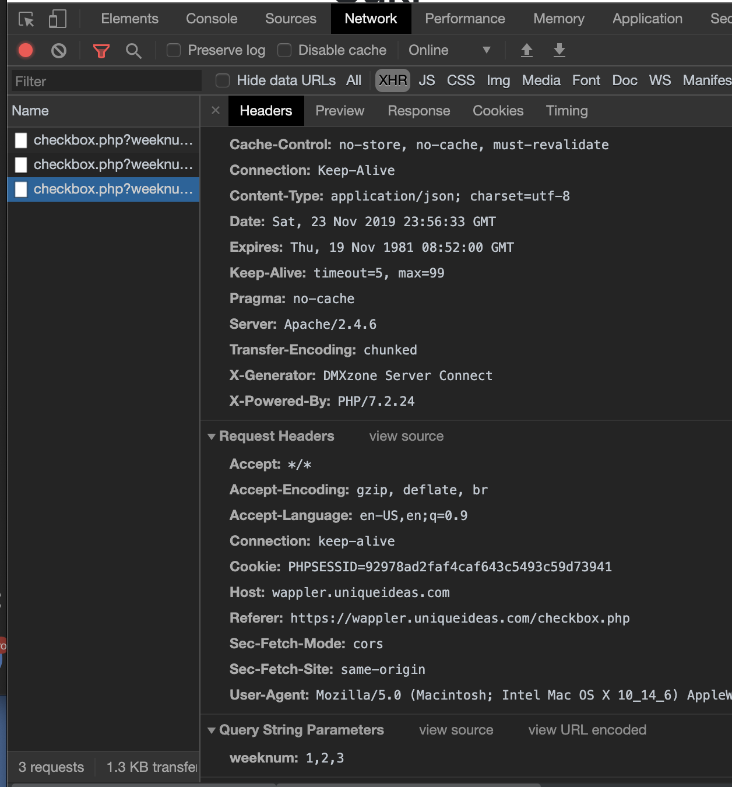Open the Application panel
The image size is (732, 787).
coord(647,19)
